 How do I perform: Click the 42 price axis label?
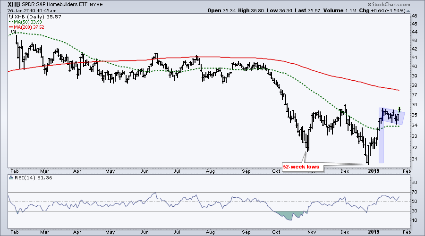click(415, 49)
